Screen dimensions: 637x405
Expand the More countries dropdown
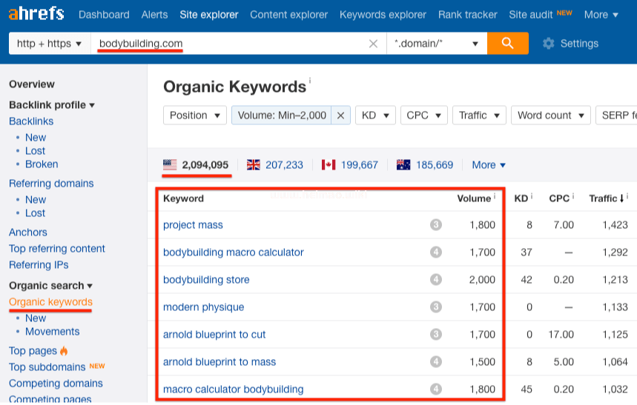click(488, 165)
